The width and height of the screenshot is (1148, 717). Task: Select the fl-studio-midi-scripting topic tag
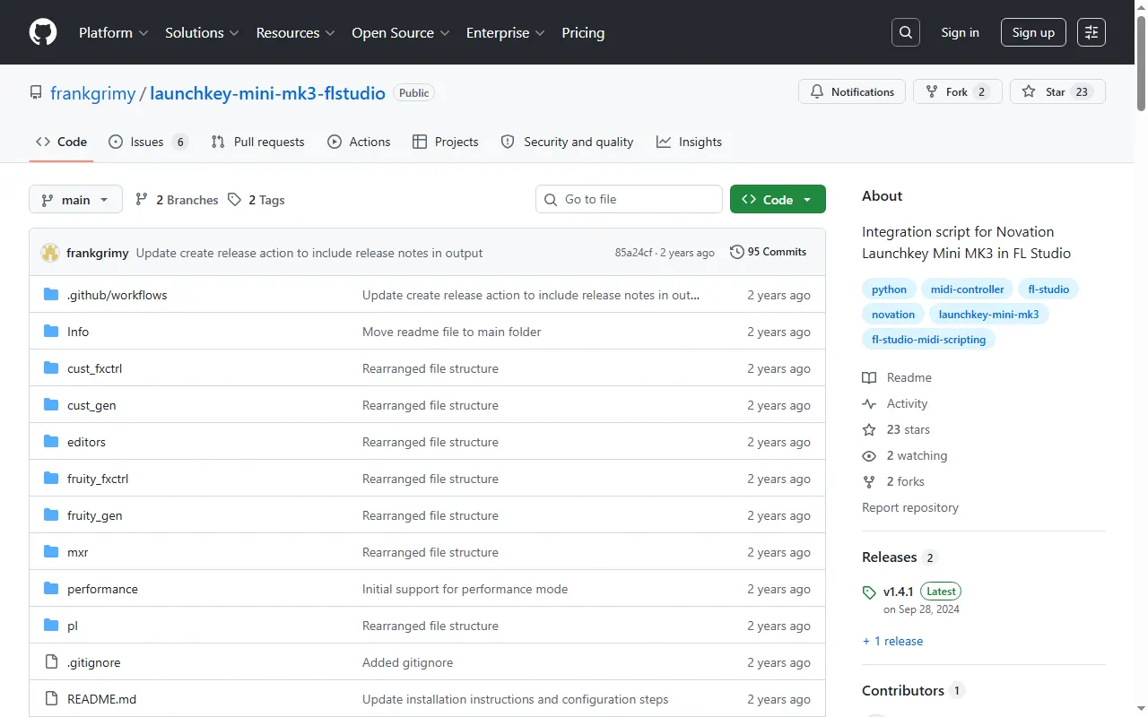(928, 339)
